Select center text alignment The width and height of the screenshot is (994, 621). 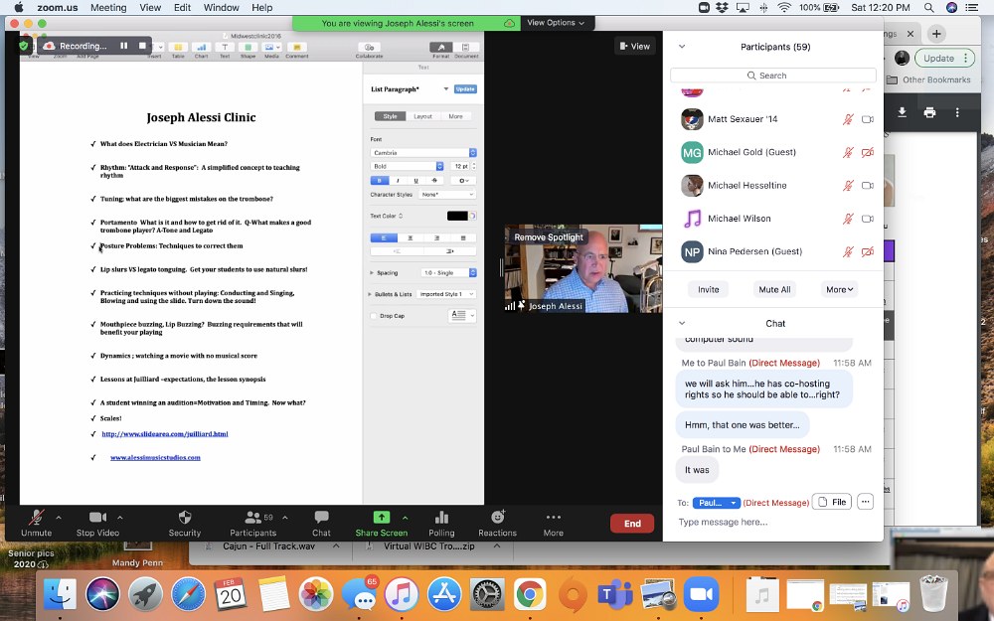(x=411, y=237)
